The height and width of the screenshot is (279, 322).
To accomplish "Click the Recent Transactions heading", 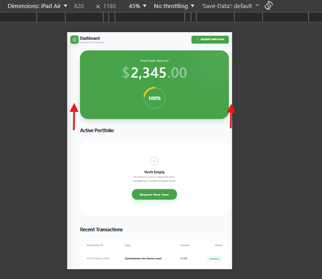I will tap(101, 230).
